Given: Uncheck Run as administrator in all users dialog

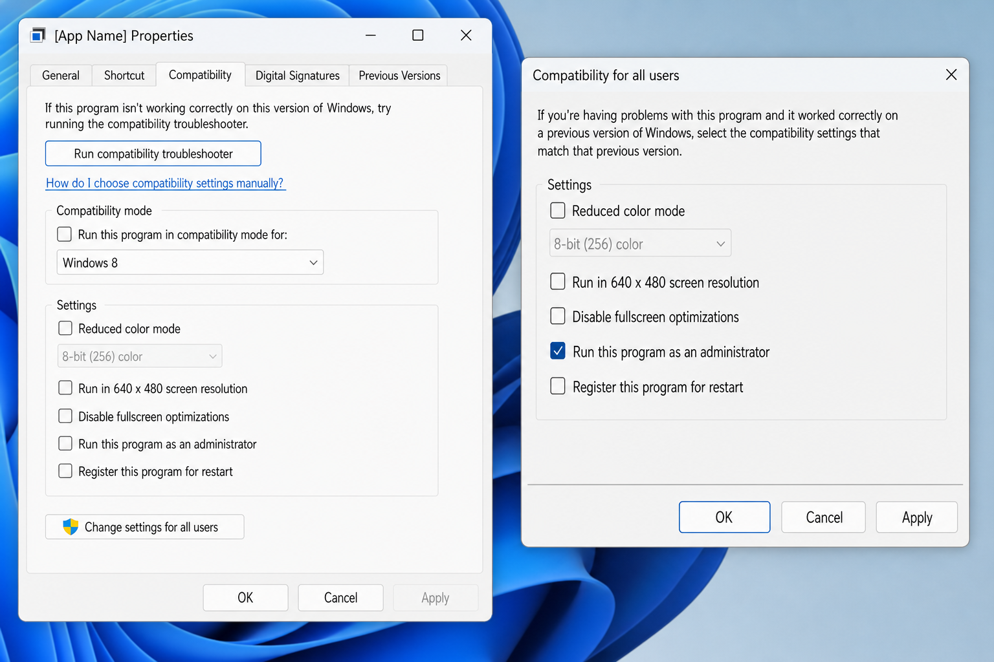Looking at the screenshot, I should [x=558, y=351].
